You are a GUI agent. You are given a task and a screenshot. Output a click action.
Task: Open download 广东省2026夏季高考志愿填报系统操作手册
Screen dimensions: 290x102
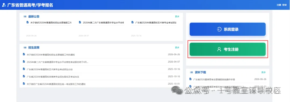(x=214, y=80)
